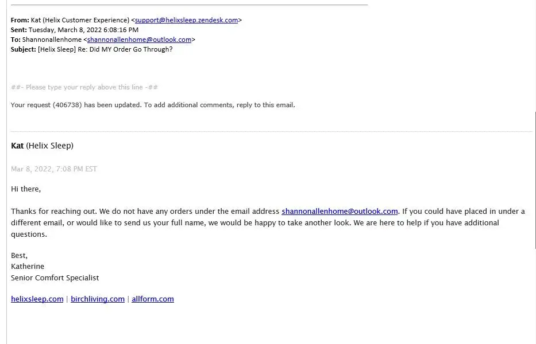Select the "Kat (Helix Sleep)" author heading
Viewport: 536px width, 344px height.
pos(42,146)
